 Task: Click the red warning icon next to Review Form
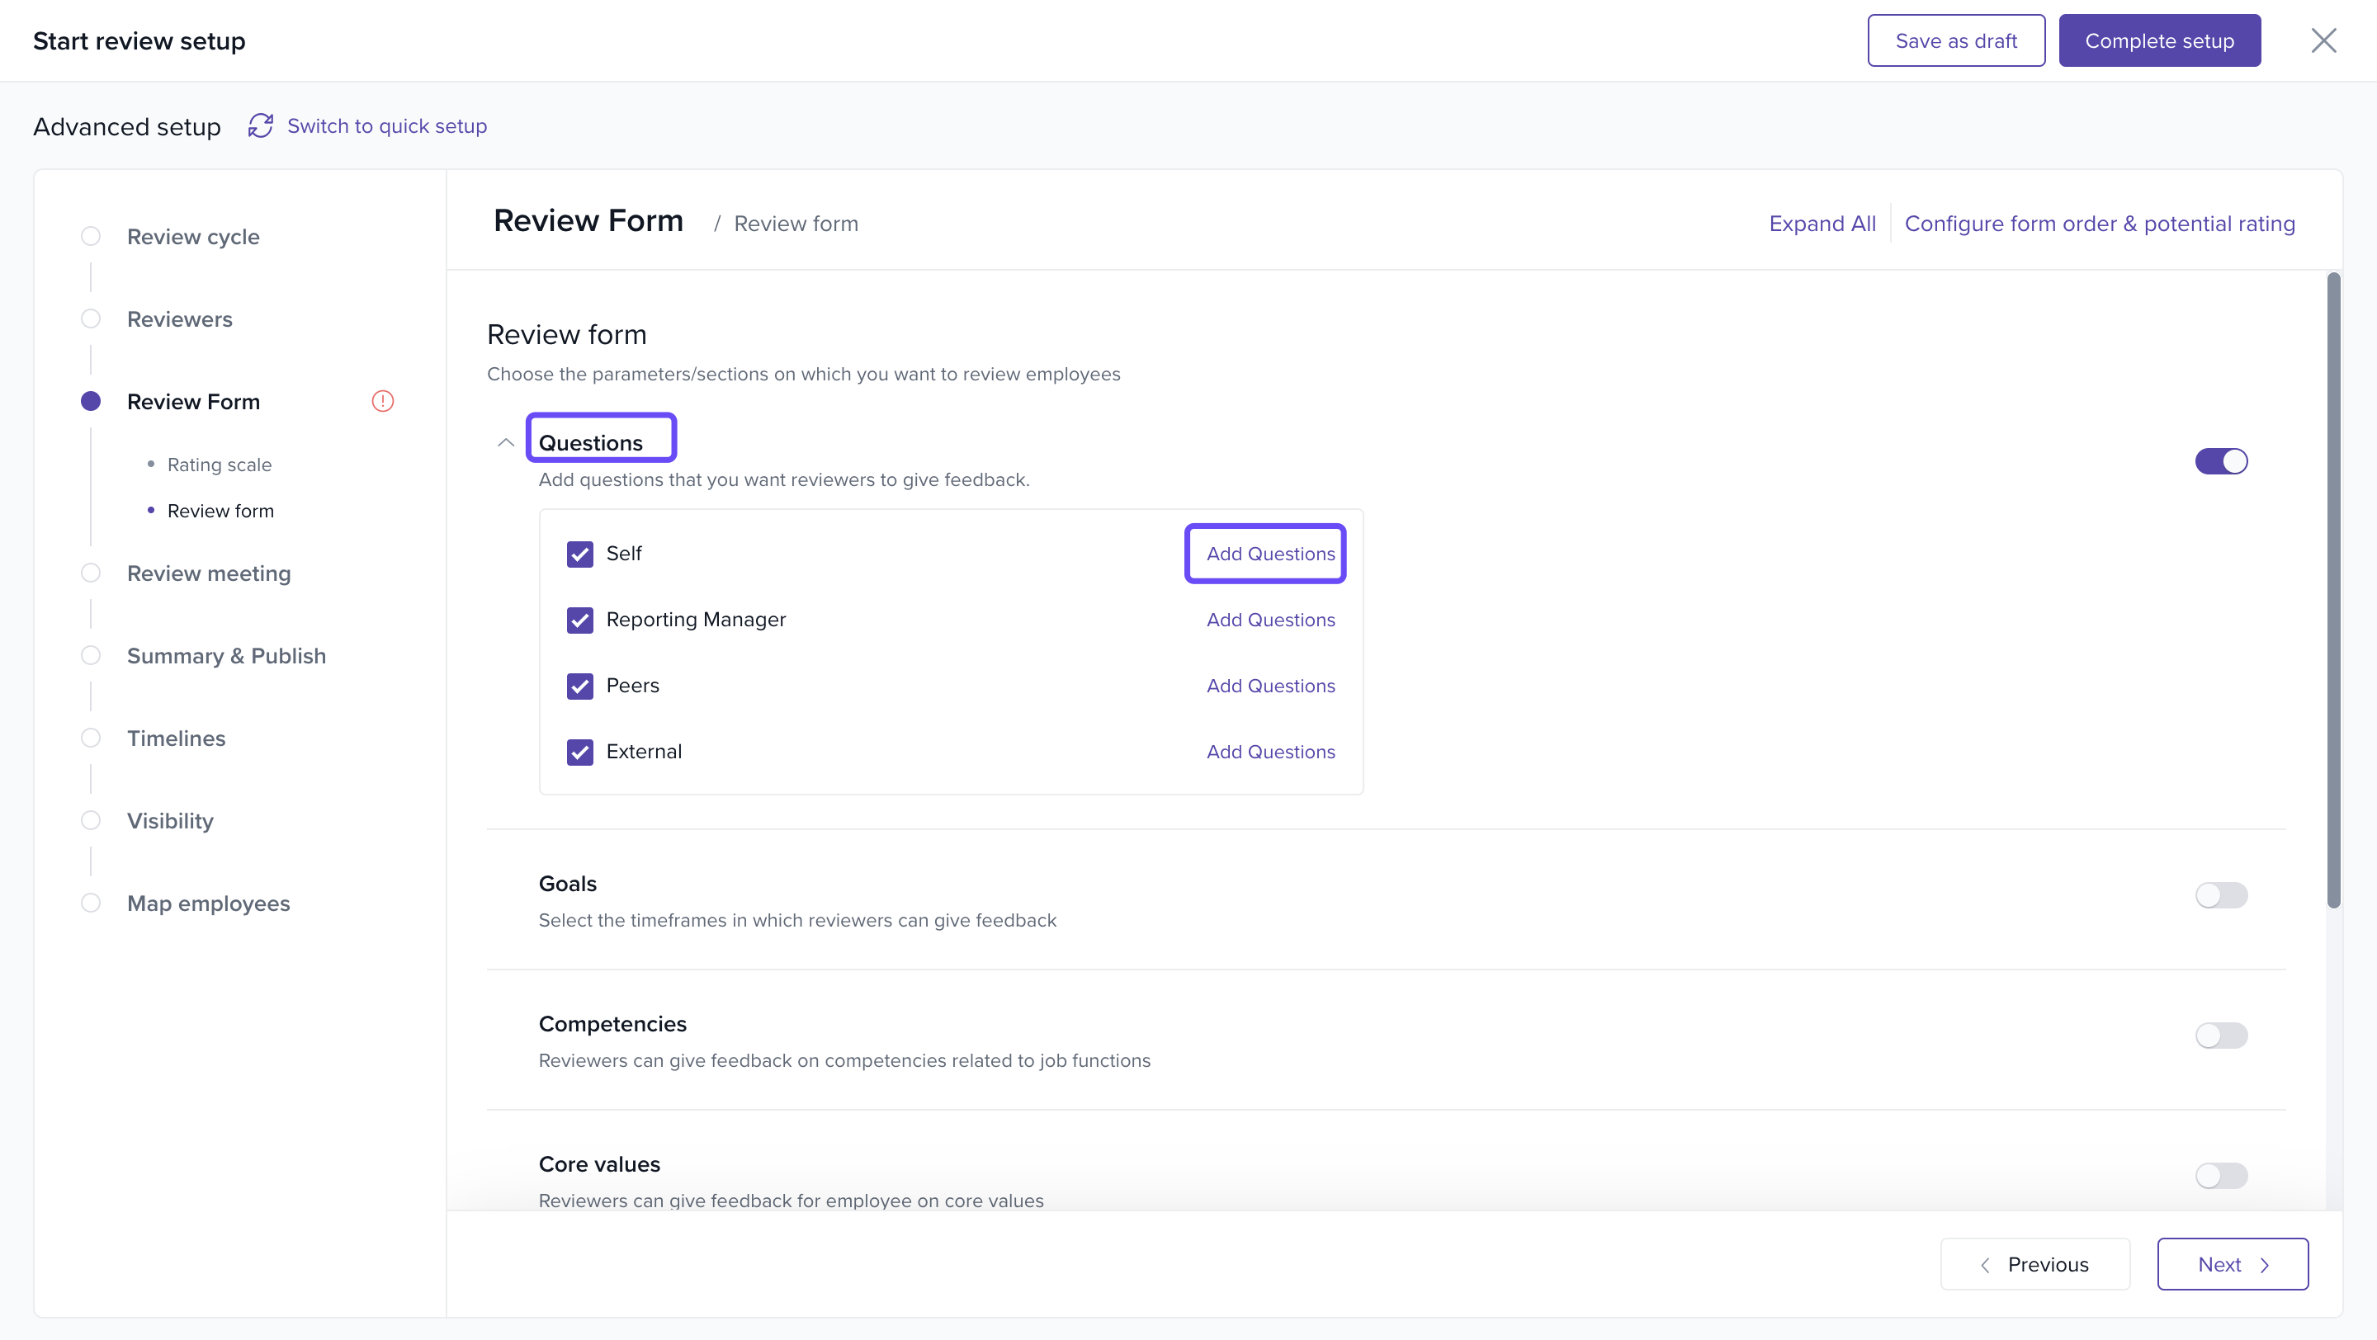coord(382,401)
